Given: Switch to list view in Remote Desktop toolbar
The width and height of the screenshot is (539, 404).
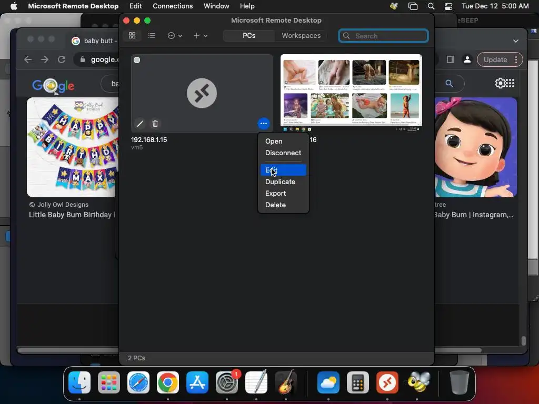Looking at the screenshot, I should pyautogui.click(x=152, y=35).
